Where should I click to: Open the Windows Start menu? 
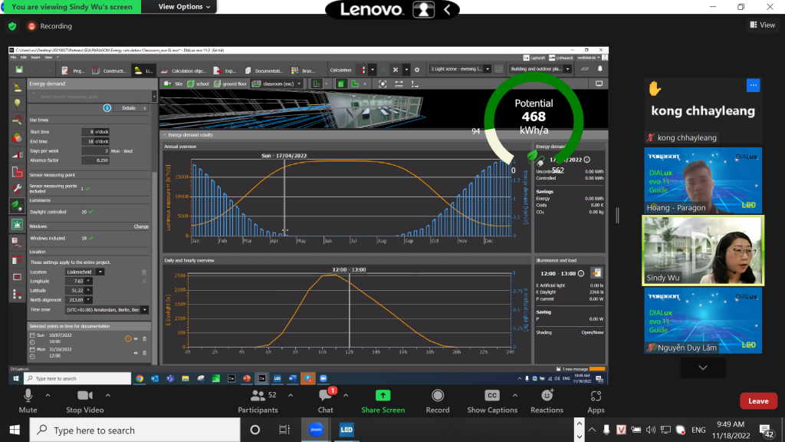(x=15, y=430)
